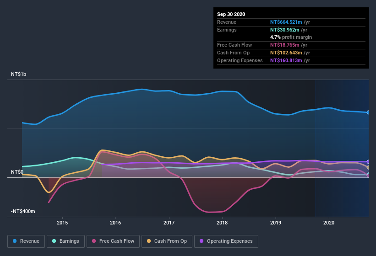Image resolution: width=376 pixels, height=256 pixels.
Task: Toggle the Operating Expenses legend series
Action: 226,241
